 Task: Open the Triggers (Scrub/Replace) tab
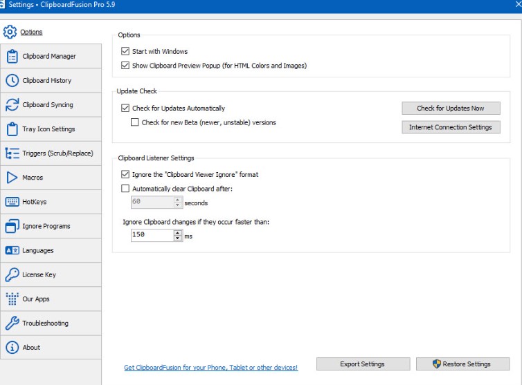click(x=57, y=153)
